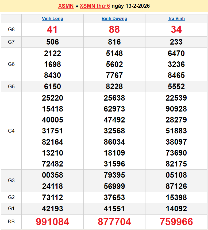
Task: Click the XSMN link in the header
Action: [66, 6]
